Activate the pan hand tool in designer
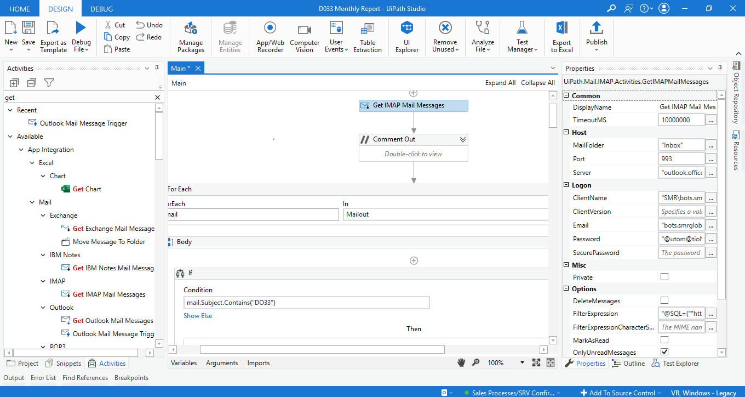 [x=462, y=362]
